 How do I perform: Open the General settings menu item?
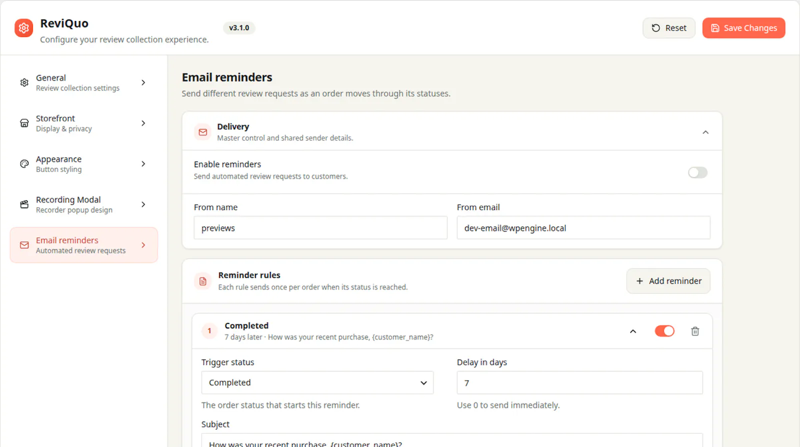84,82
